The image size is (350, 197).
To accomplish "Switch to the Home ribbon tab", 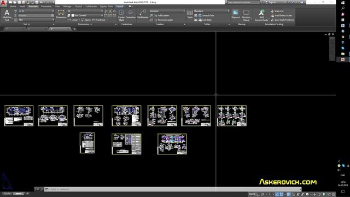I will click(13, 7).
